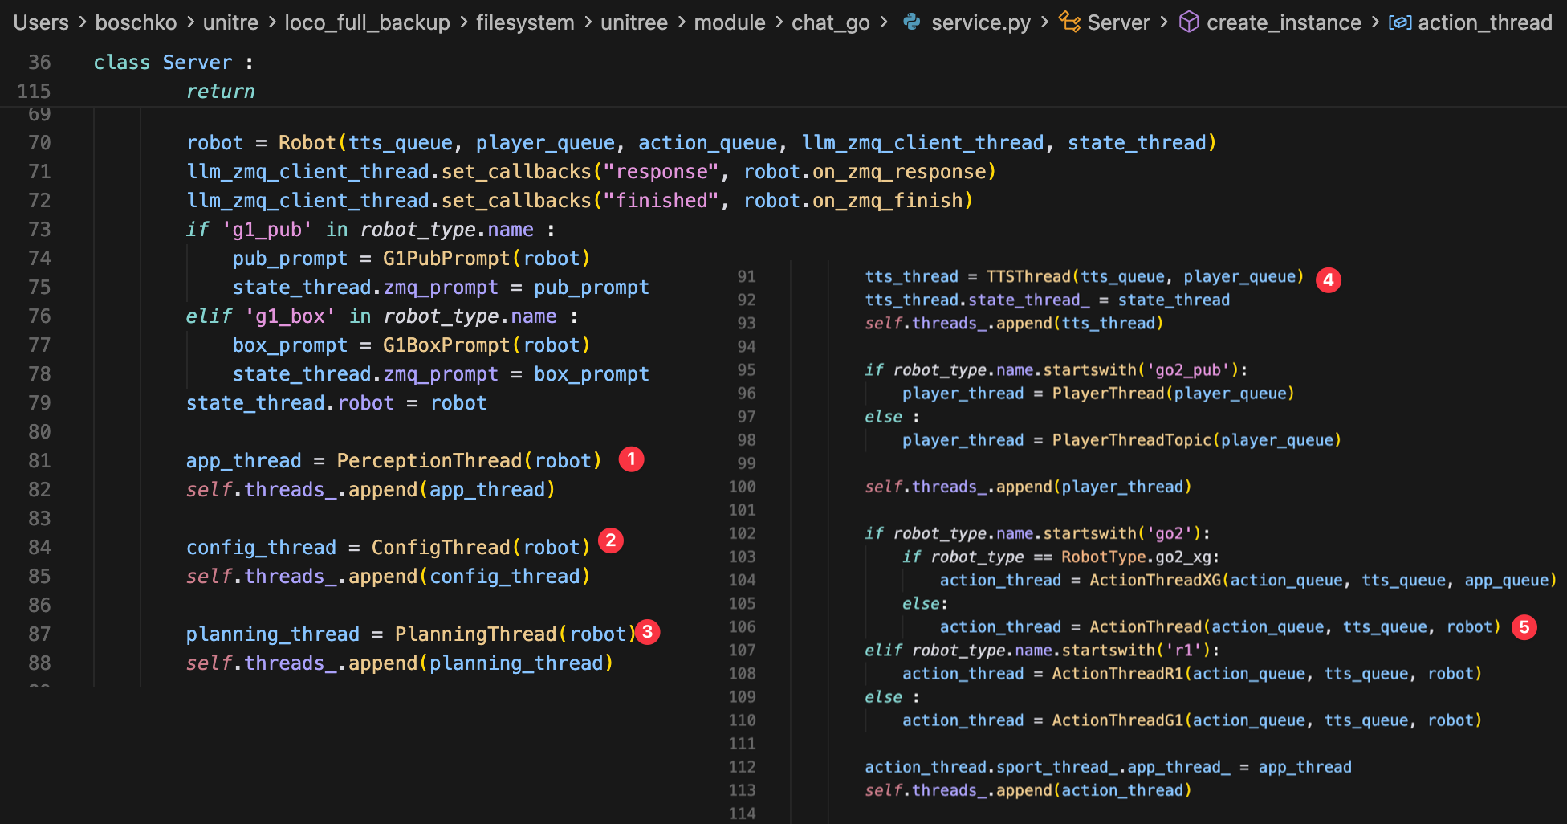Open the Users breadcrumb segment
The image size is (1567, 824).
[x=41, y=22]
